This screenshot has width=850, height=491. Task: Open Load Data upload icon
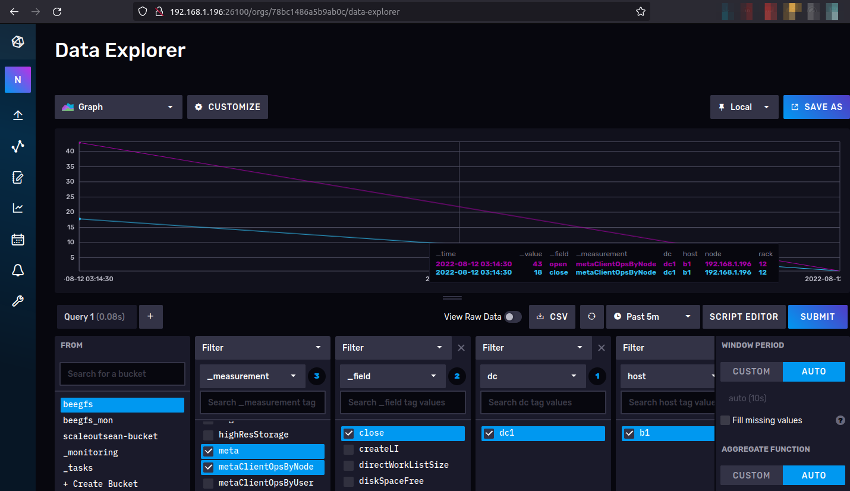pos(18,115)
